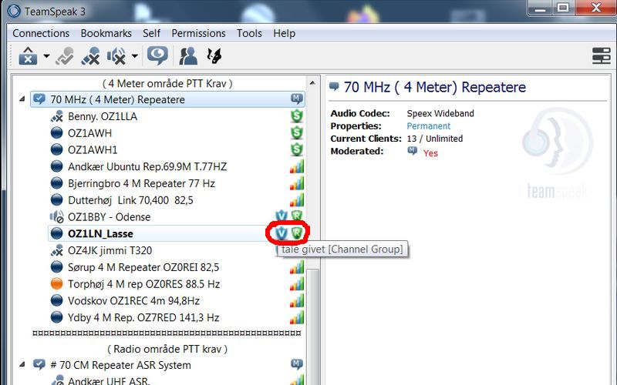Click the server layout icon at toolbar right
Image resolution: width=617 pixels, height=385 pixels.
[x=602, y=55]
